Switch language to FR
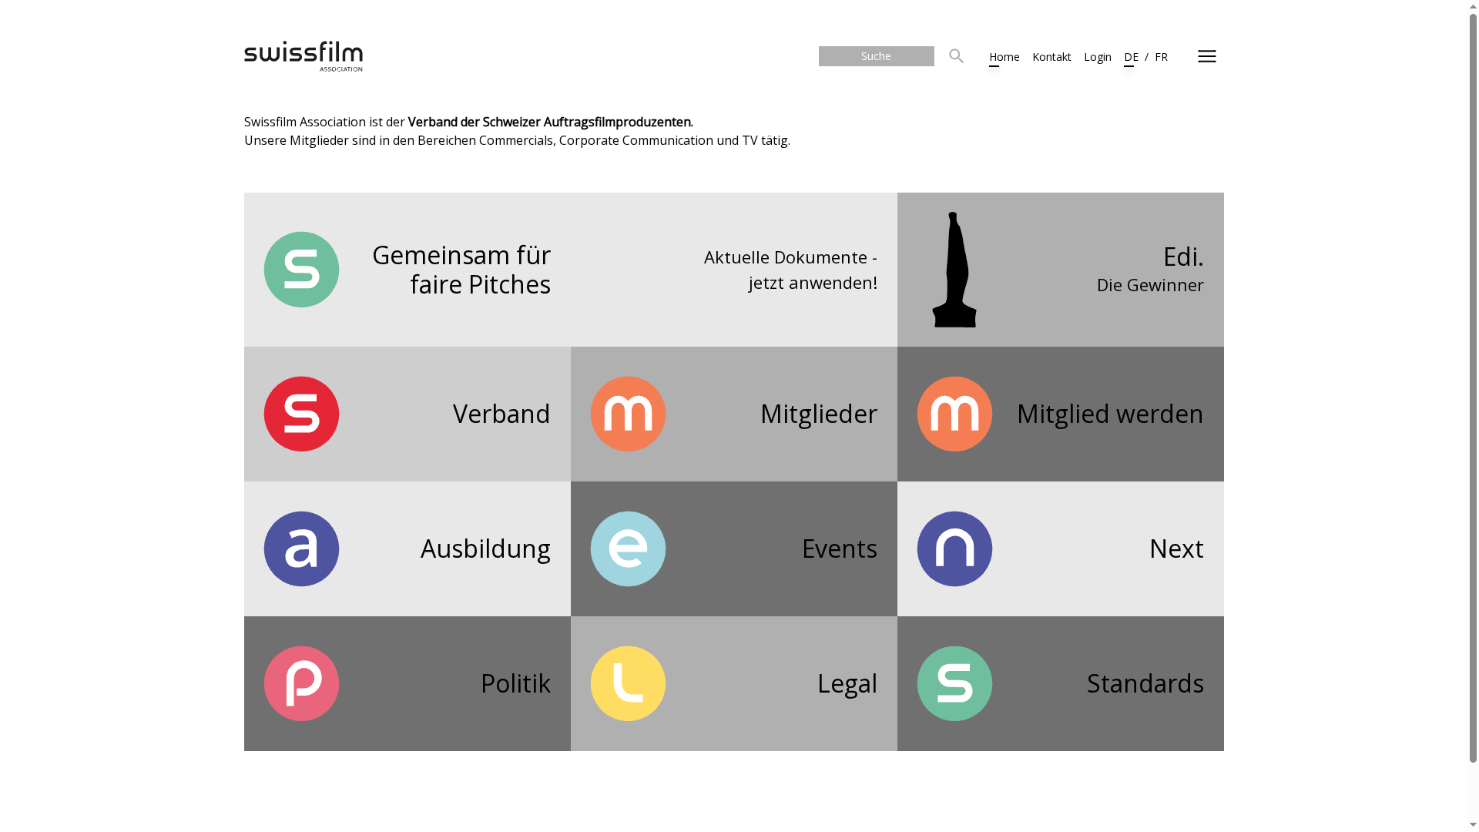Screen dimensions: 1479x832 click(x=1161, y=56)
